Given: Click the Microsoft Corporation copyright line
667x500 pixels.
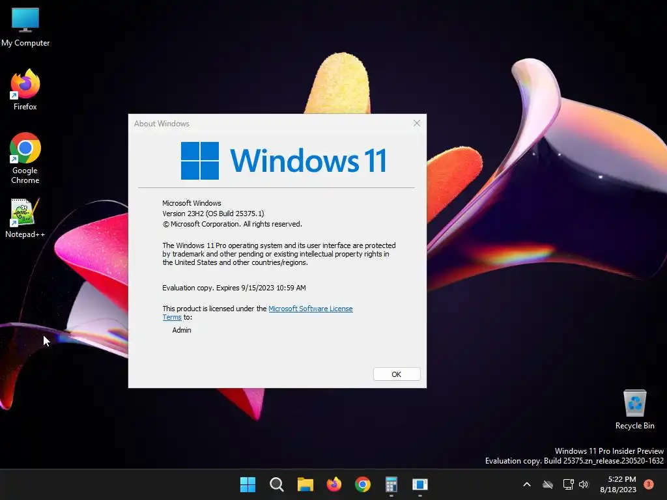Looking at the screenshot, I should [x=233, y=224].
